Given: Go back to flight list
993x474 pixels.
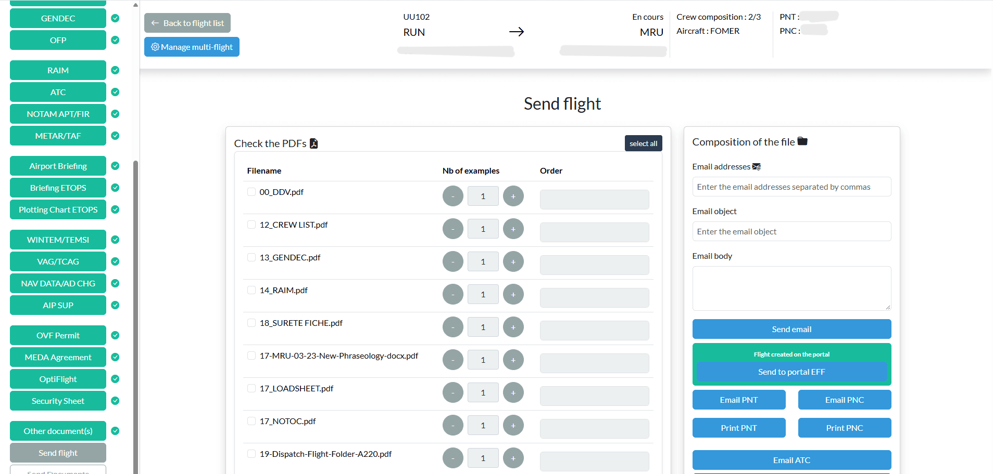Looking at the screenshot, I should tap(187, 23).
